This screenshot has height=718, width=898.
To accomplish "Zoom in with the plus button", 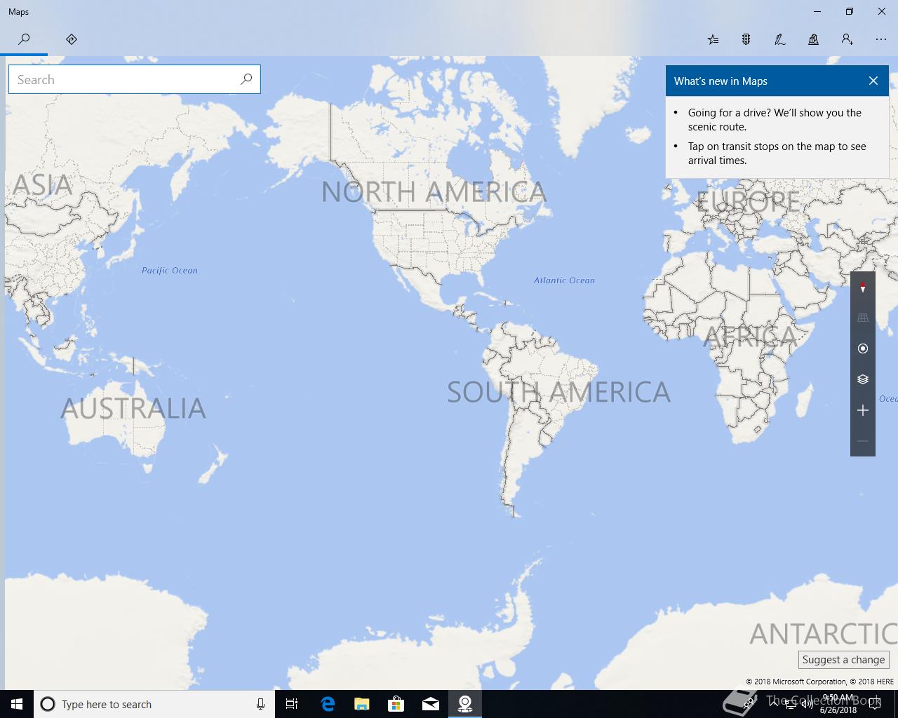I will coord(863,410).
